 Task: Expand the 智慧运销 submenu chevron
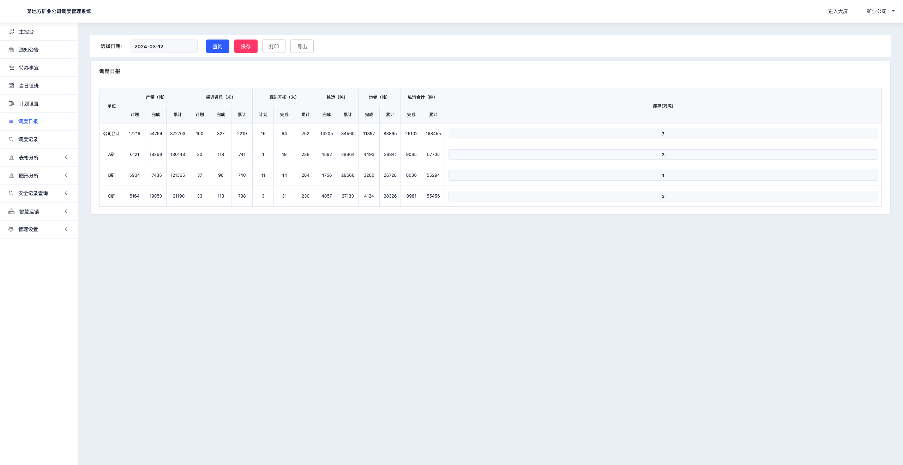coord(66,211)
